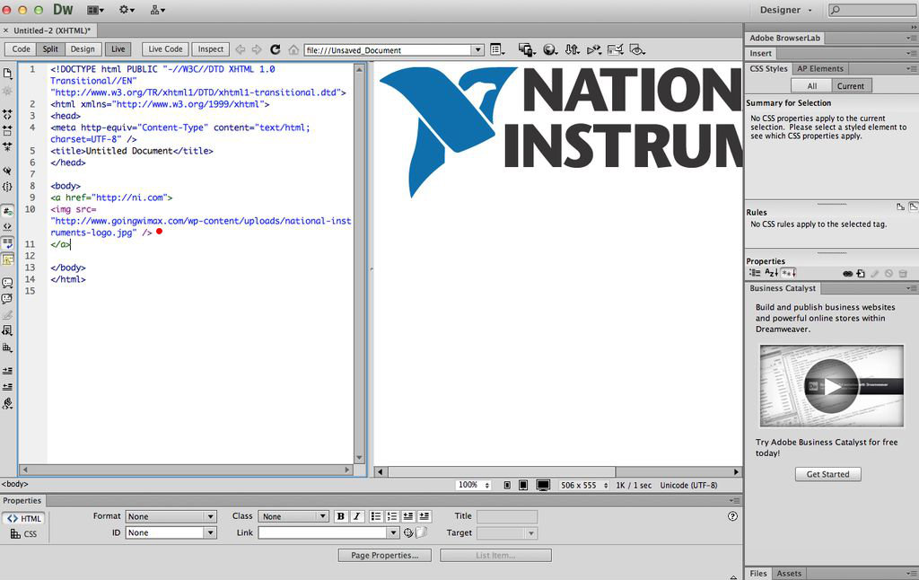
Task: Toggle the Inspect mode button
Action: pos(210,49)
